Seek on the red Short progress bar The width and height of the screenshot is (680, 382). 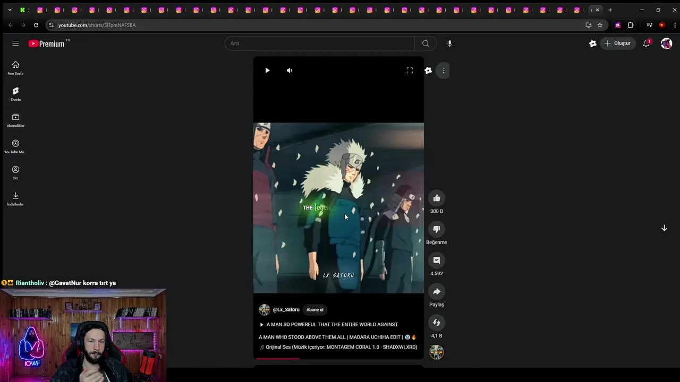pos(338,359)
